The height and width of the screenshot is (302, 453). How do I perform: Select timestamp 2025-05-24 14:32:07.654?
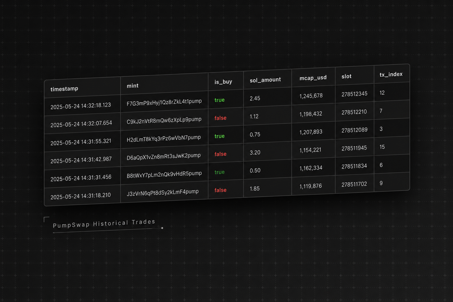(81, 124)
